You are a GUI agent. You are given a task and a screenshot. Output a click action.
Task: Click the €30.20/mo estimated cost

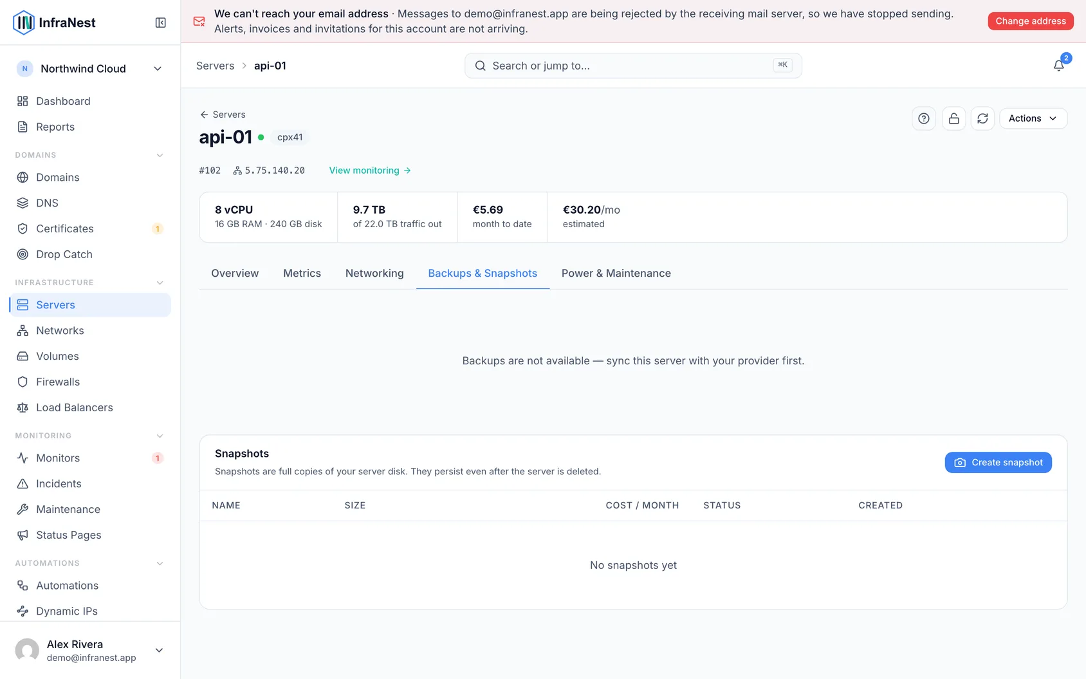click(591, 210)
